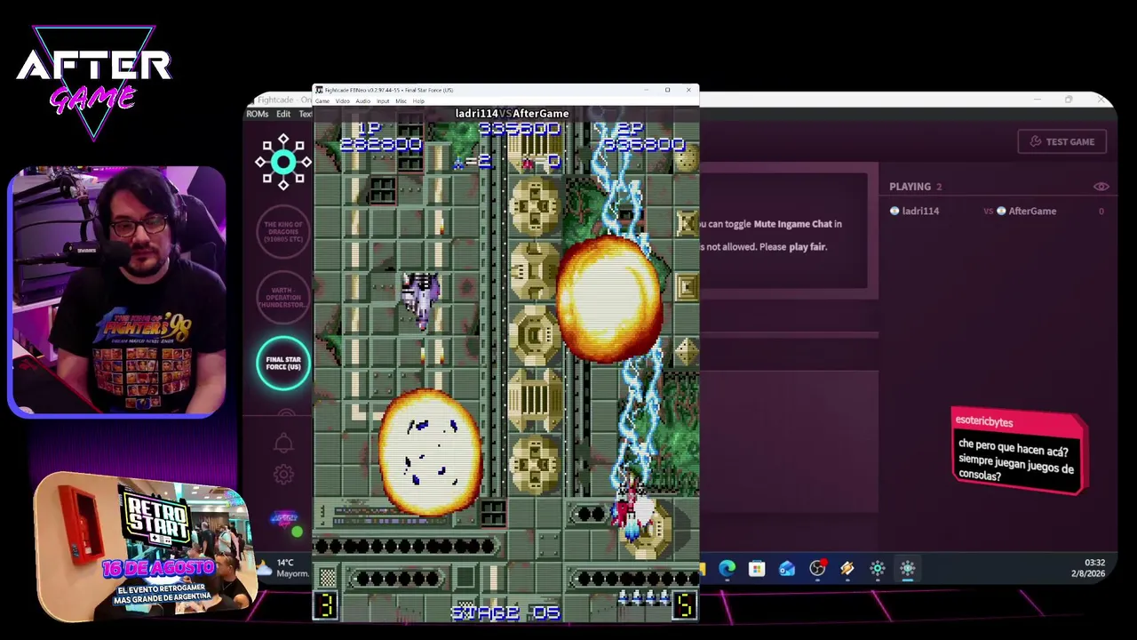Image resolution: width=1137 pixels, height=640 pixels.
Task: Minimize the FBNeo emulator window
Action: coord(646,90)
